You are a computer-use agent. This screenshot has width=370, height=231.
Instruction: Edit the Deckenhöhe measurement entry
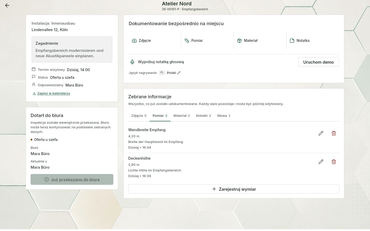[321, 162]
